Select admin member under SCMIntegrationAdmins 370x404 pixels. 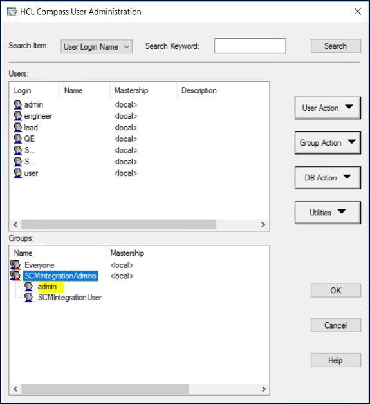(x=47, y=287)
